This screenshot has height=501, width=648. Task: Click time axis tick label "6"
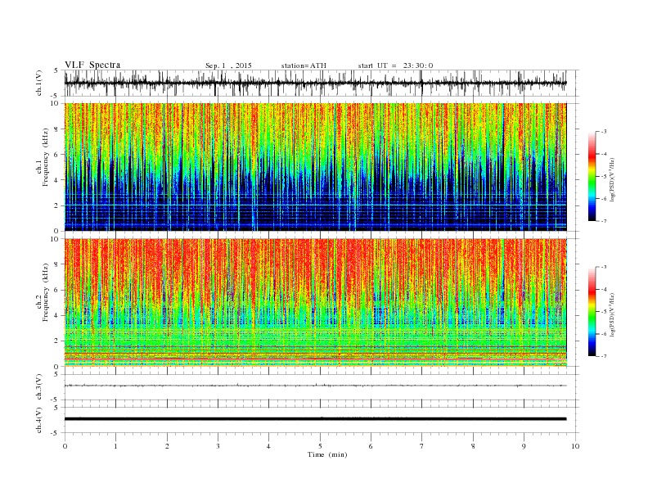[371, 446]
